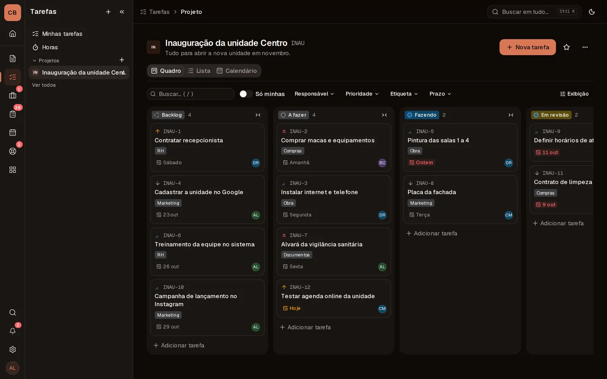Open the search icon in the left rail

pyautogui.click(x=13, y=312)
